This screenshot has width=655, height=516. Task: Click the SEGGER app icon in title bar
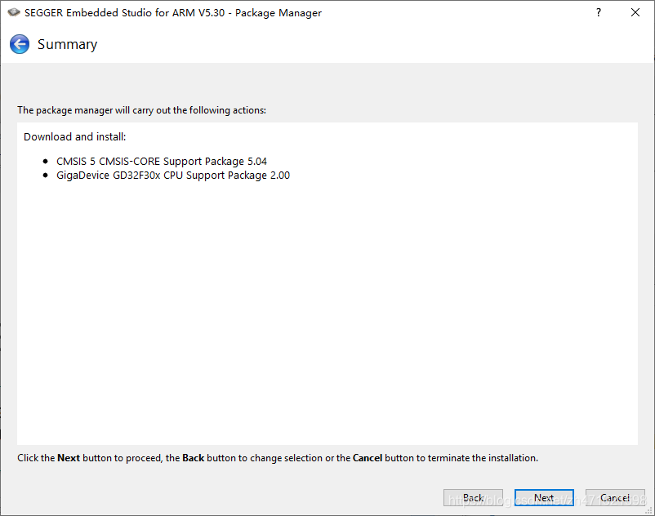click(14, 12)
